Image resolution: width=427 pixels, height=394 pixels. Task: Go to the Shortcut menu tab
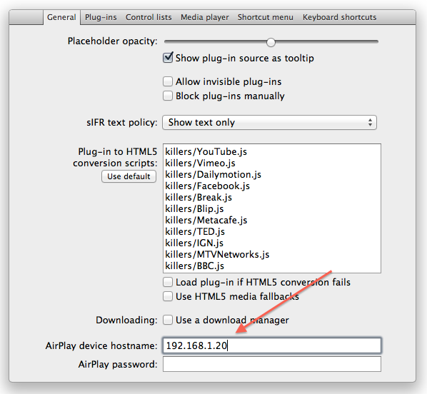click(266, 17)
